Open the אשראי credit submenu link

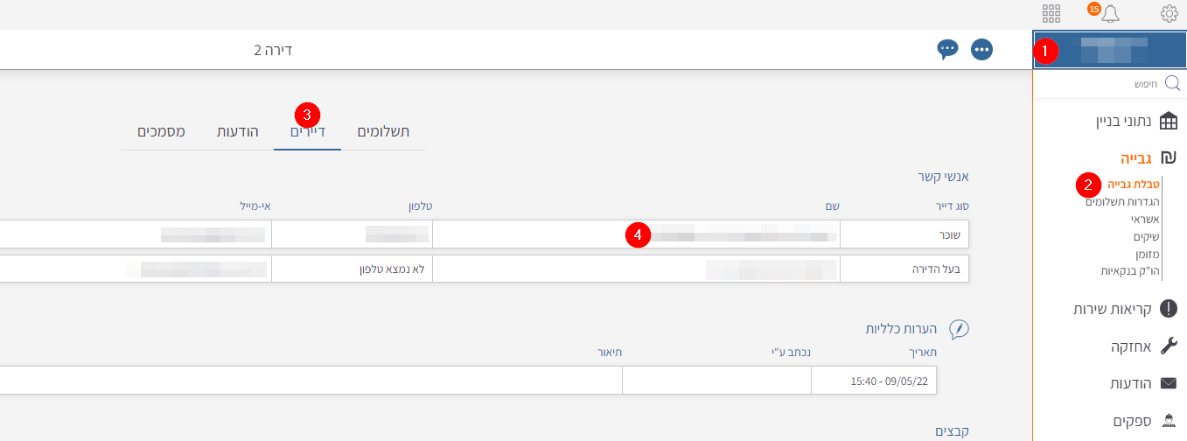[1142, 220]
